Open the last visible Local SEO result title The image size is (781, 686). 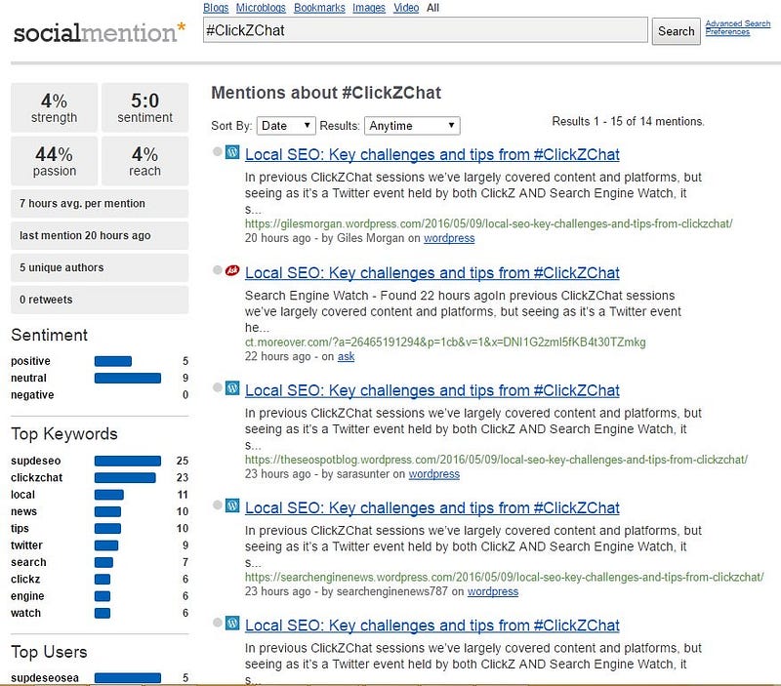pos(432,625)
